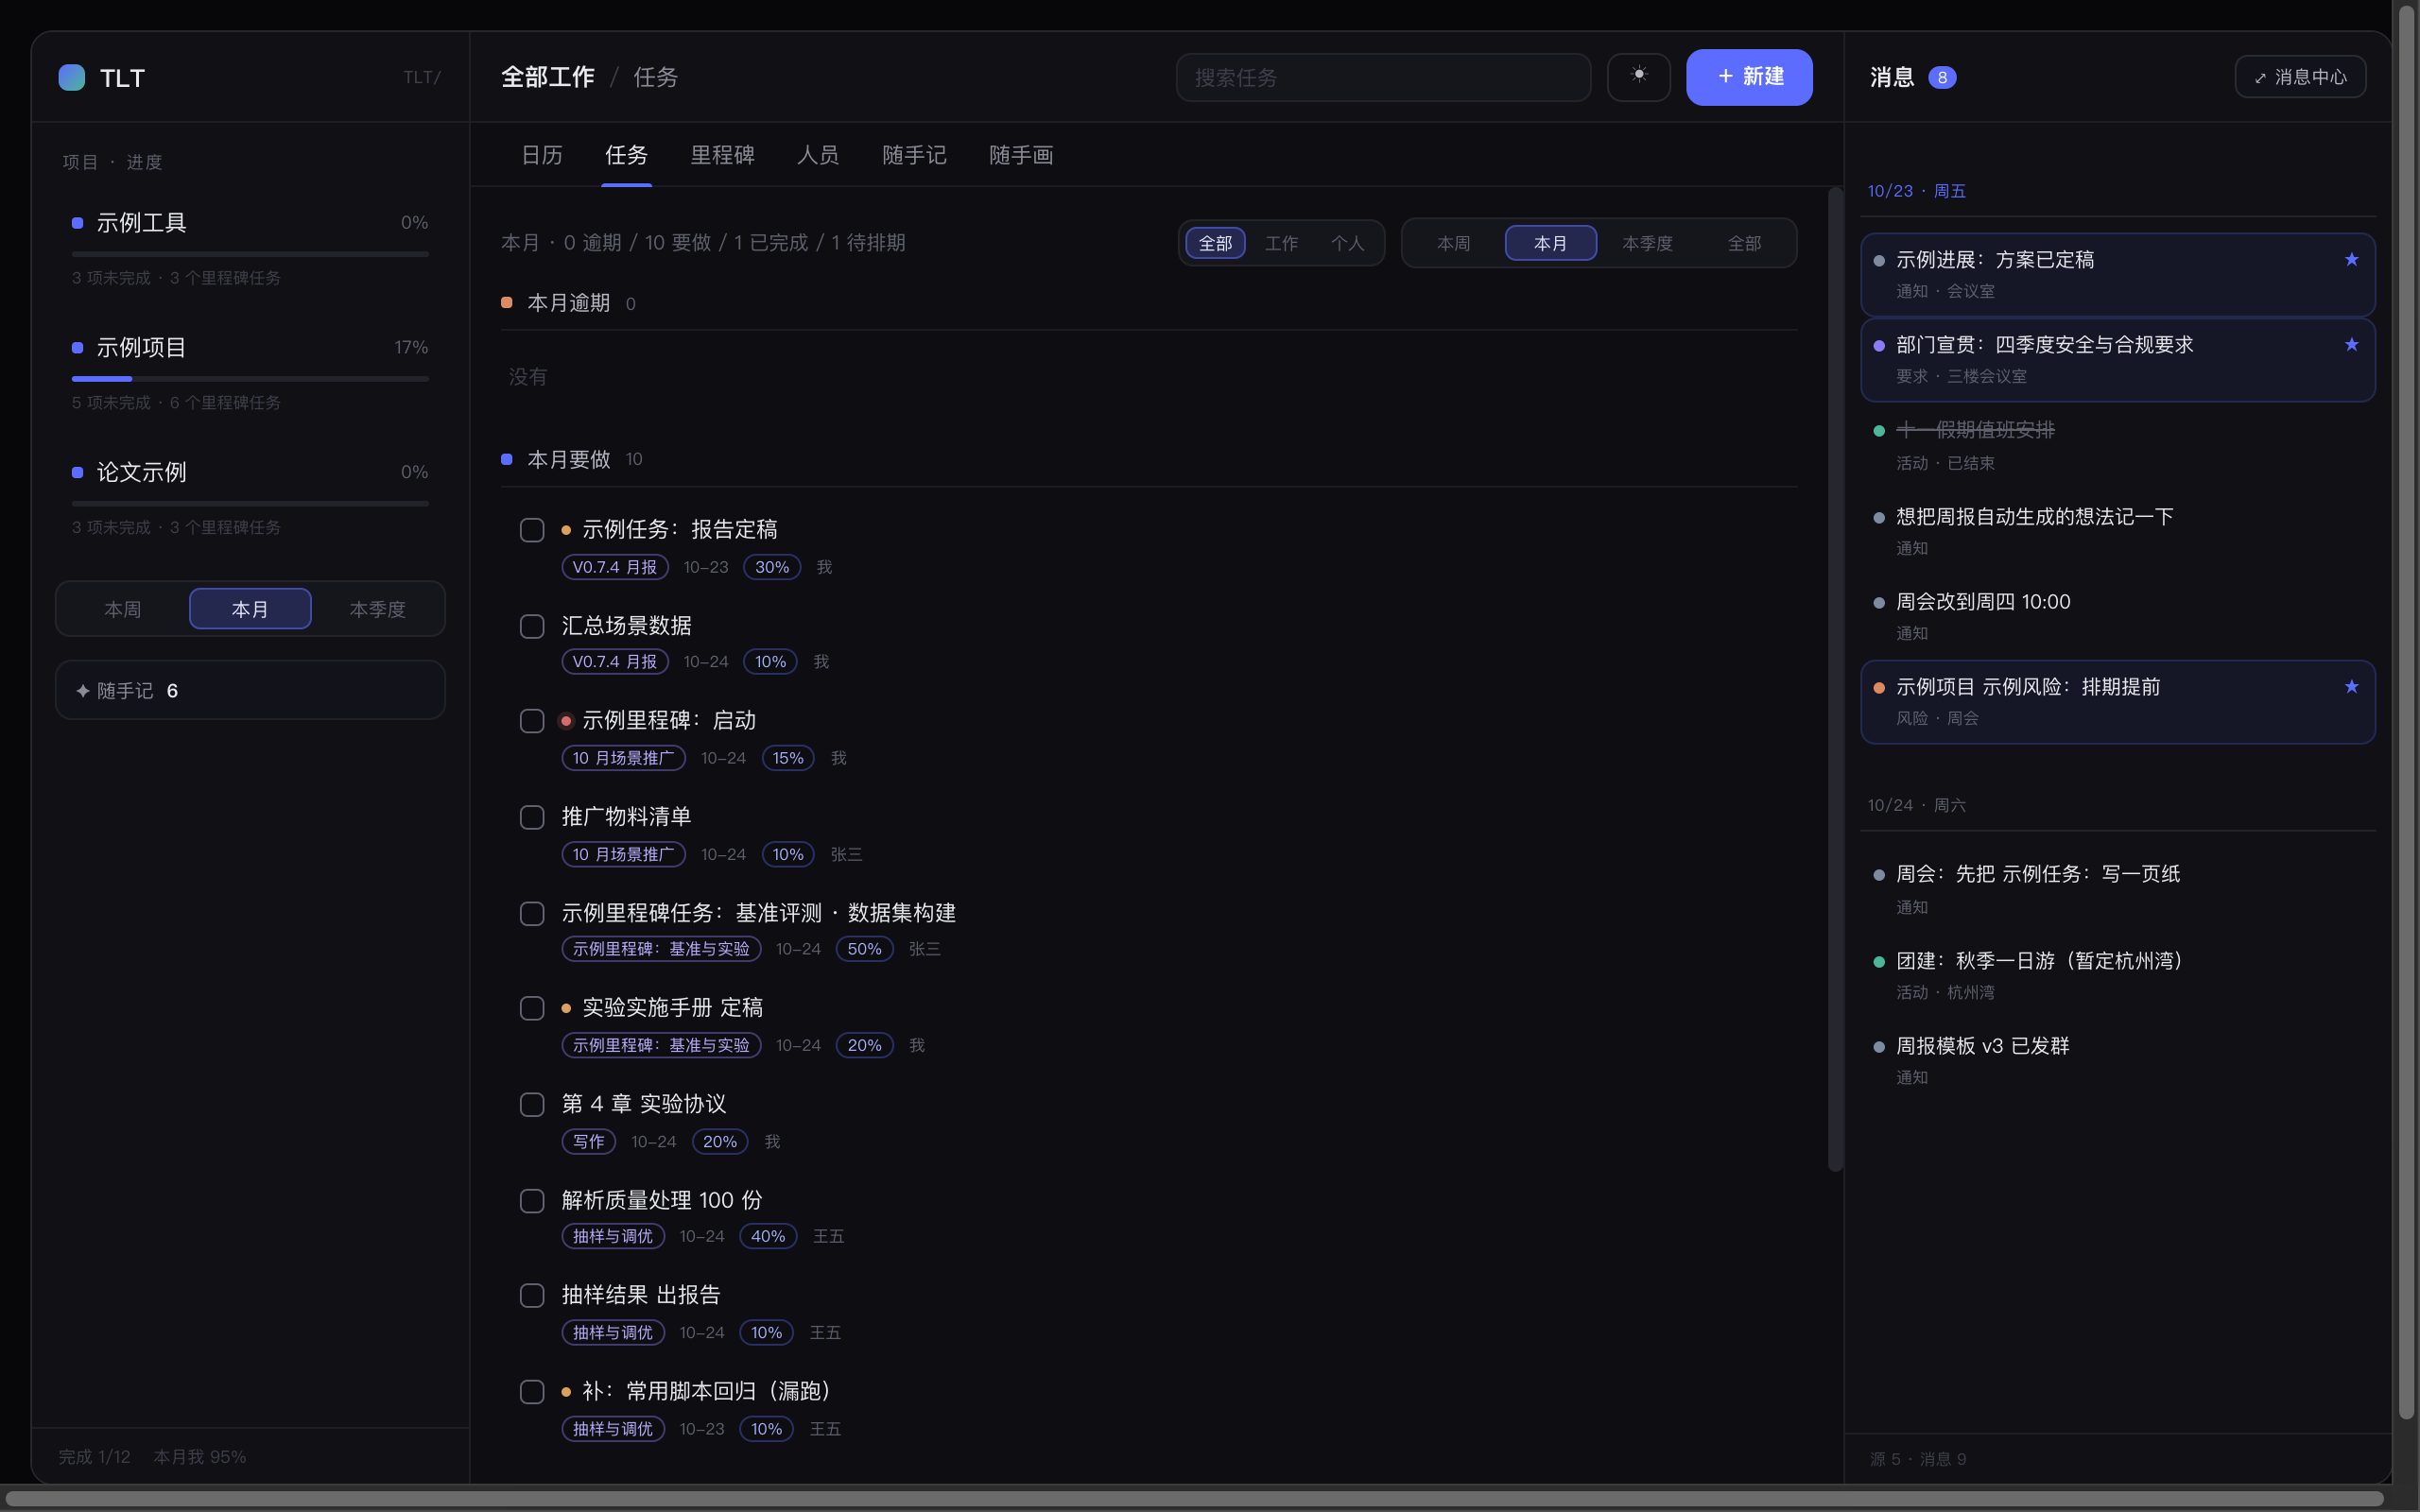Click the 10 月场景推广 tag on 推广物料清单
Image resolution: width=2420 pixels, height=1512 pixels.
pos(623,855)
